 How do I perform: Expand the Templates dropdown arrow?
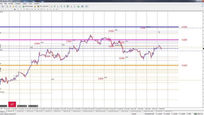coord(88,6)
